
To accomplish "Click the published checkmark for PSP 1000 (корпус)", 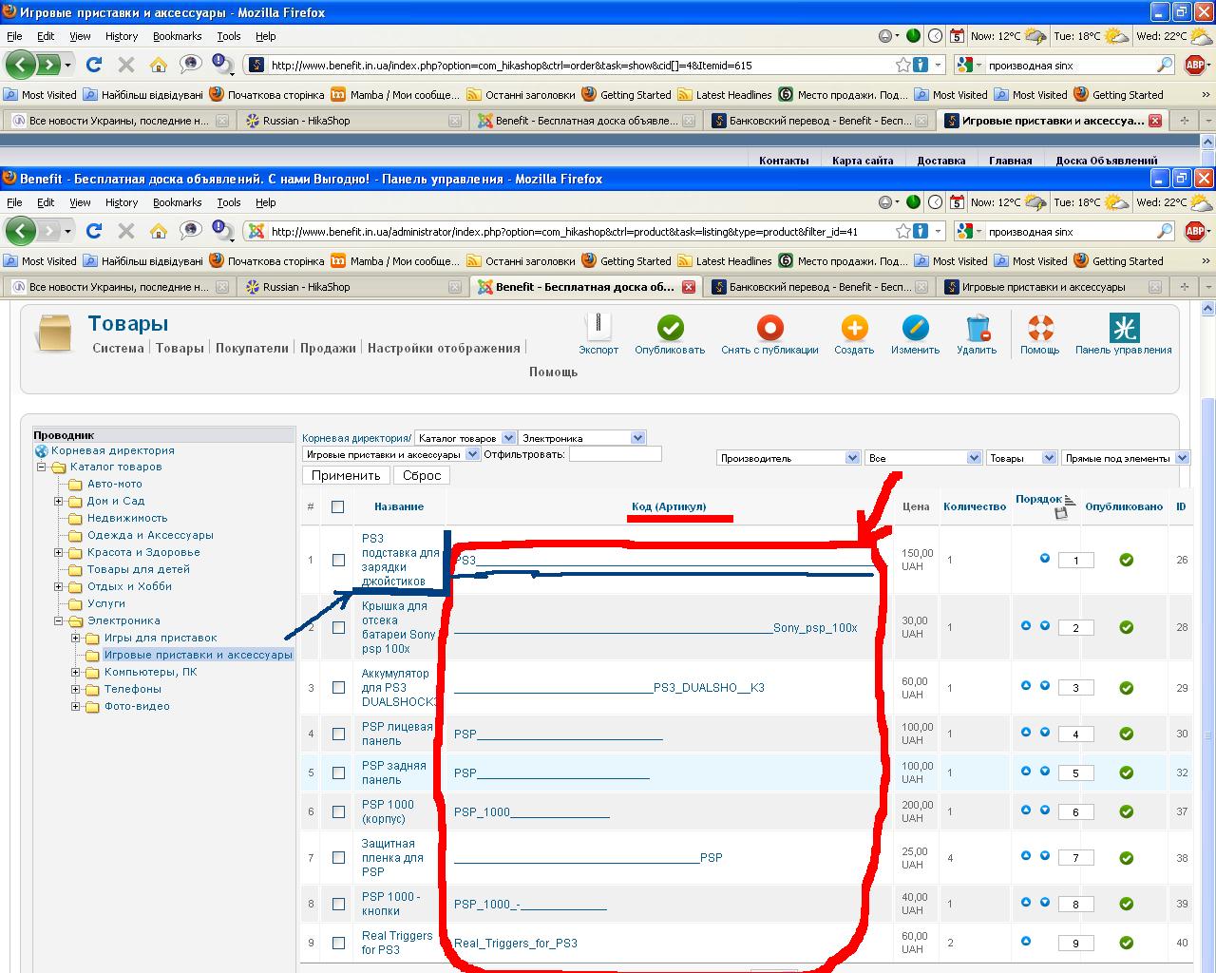I will point(1126,811).
